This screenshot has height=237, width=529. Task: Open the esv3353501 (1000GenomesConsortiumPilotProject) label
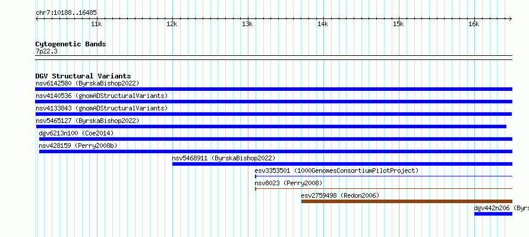[336, 170]
